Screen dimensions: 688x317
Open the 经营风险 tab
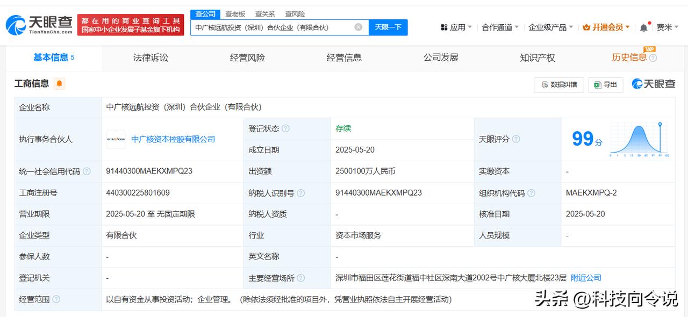tap(247, 57)
